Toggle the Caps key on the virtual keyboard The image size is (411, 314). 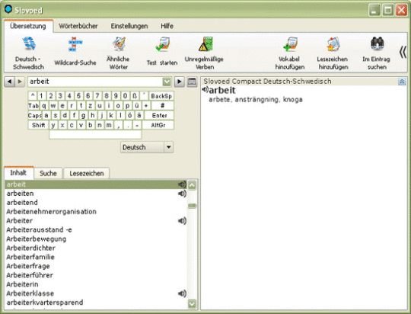[35, 116]
